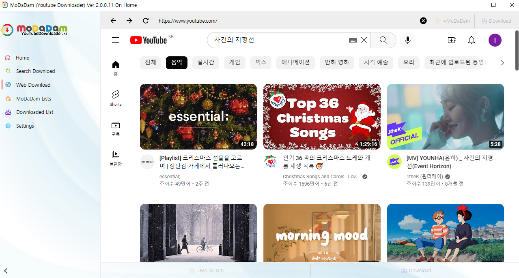The height and width of the screenshot is (278, 519).
Task: Go to YouTube Home in mini sidebar
Action: pyautogui.click(x=116, y=68)
